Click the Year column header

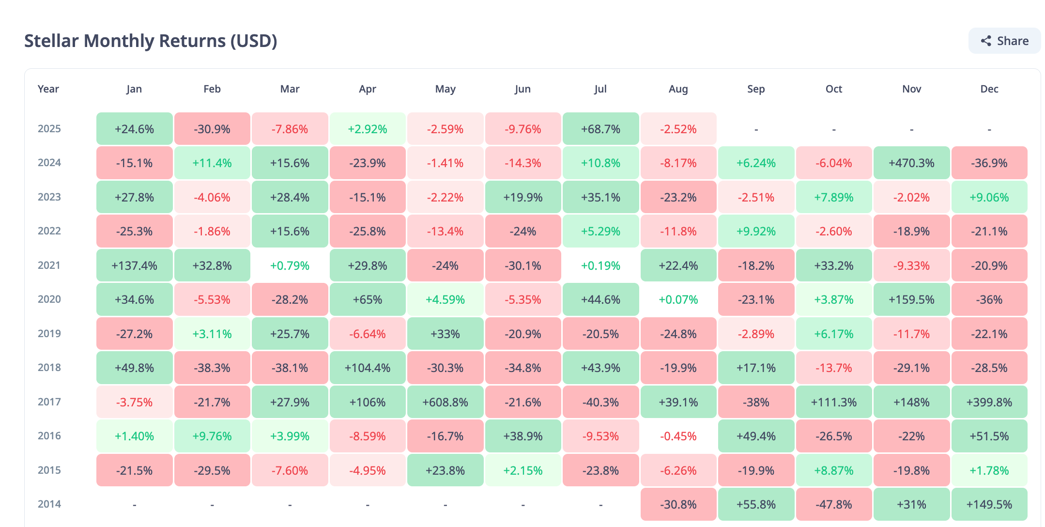tap(48, 89)
